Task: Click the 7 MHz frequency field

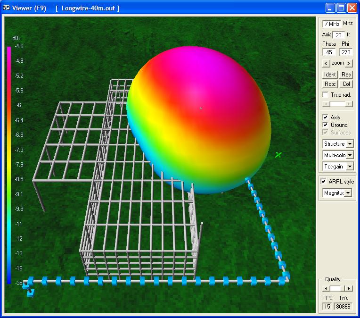Action: click(x=332, y=24)
